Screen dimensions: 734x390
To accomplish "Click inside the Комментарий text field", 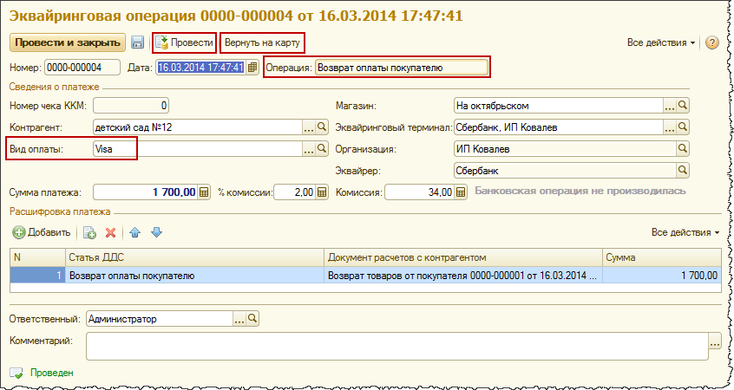I will (x=397, y=347).
